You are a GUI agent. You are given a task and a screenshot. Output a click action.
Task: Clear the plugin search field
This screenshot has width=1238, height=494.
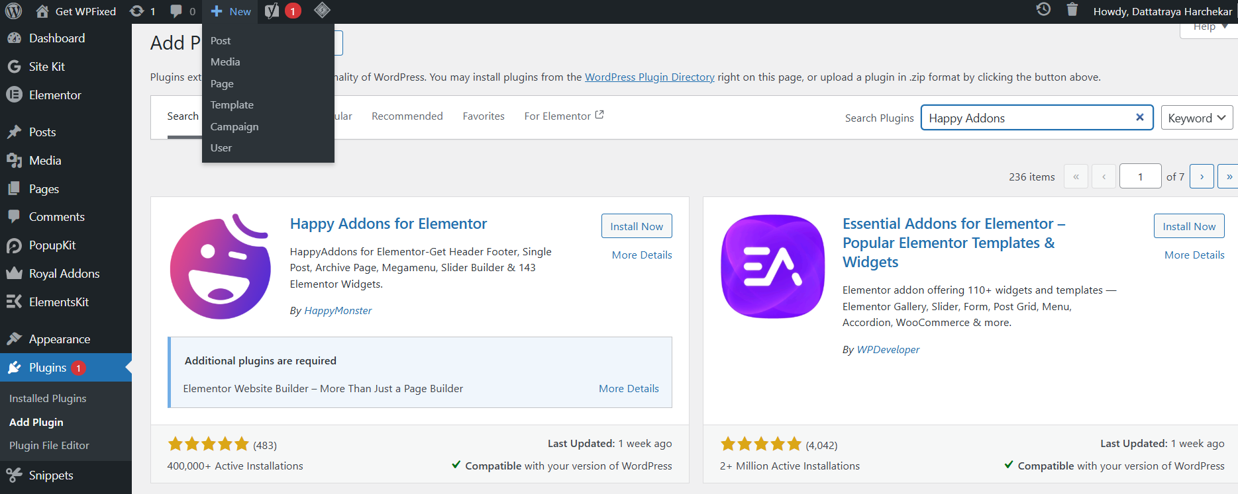pos(1140,118)
